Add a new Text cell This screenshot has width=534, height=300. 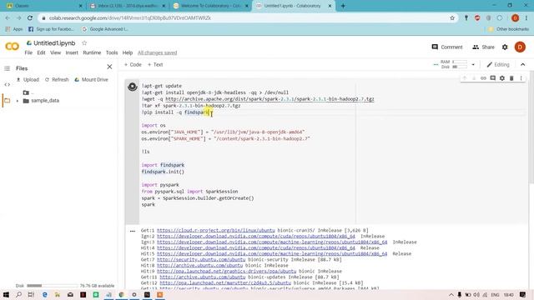click(155, 65)
